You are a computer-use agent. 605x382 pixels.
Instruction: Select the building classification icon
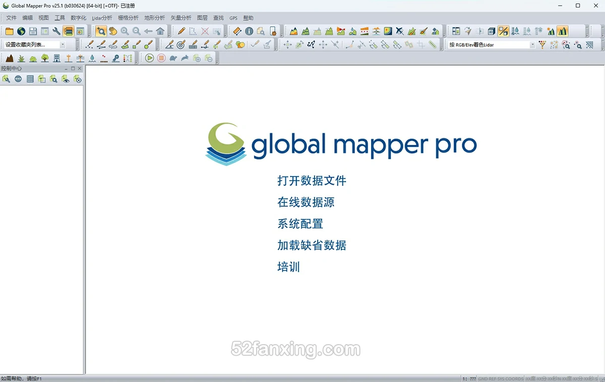click(56, 58)
